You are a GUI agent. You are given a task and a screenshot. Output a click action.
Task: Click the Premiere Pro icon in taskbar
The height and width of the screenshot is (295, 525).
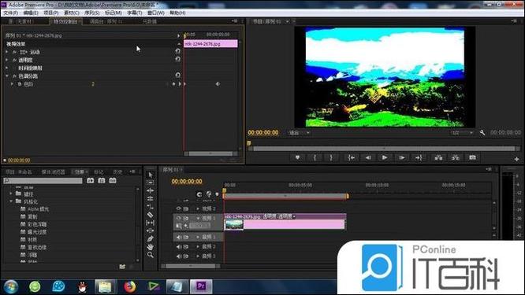201,286
